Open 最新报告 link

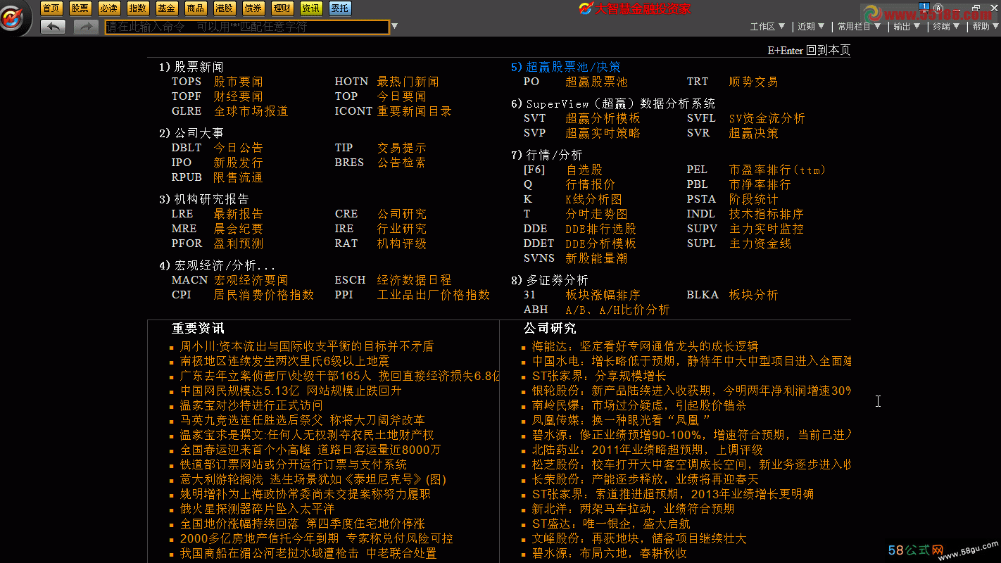(239, 214)
